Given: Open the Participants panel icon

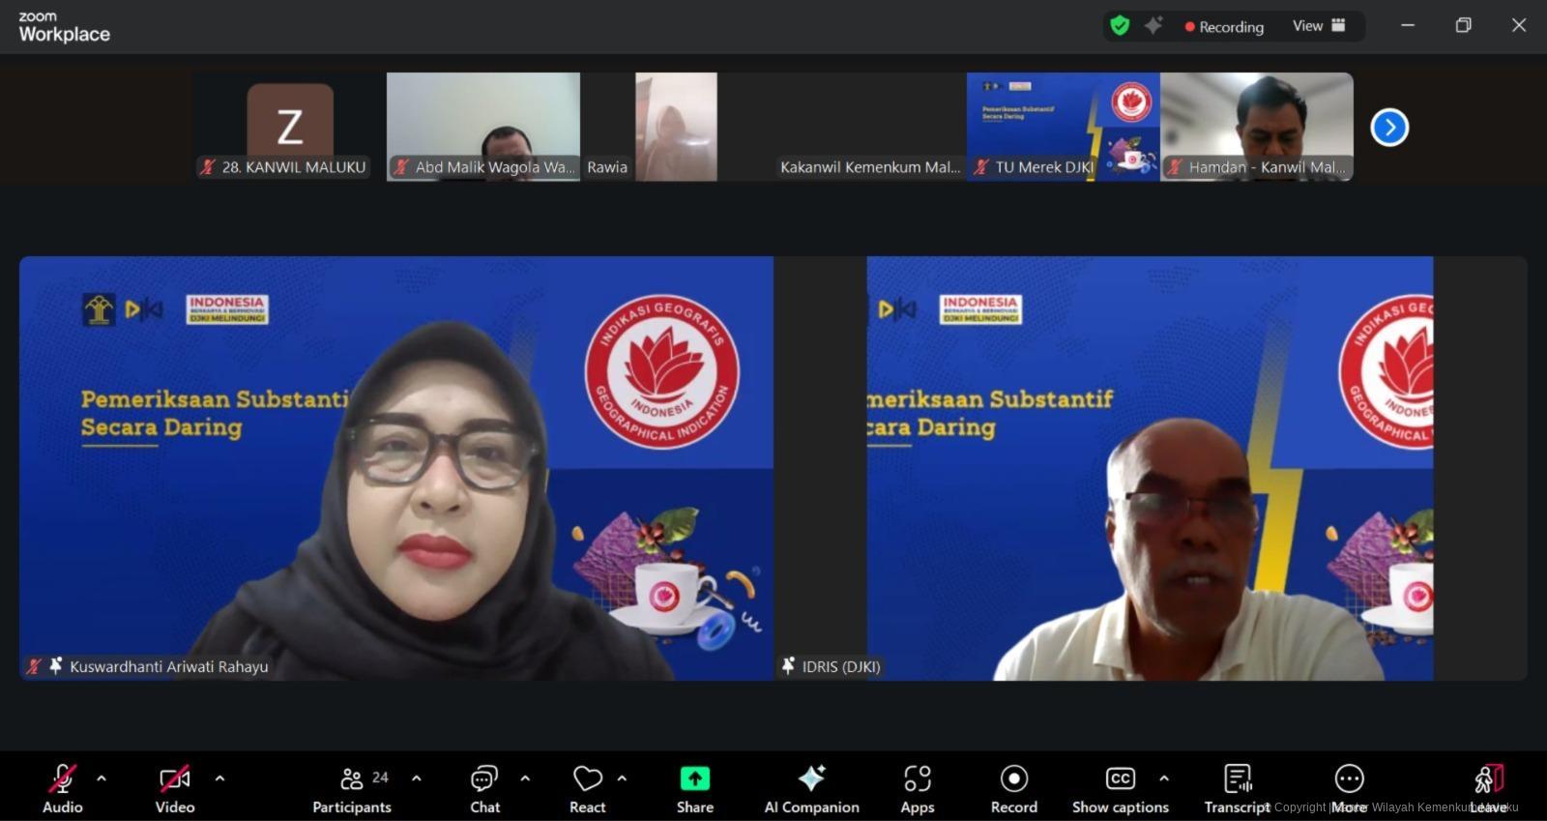Looking at the screenshot, I should [352, 778].
